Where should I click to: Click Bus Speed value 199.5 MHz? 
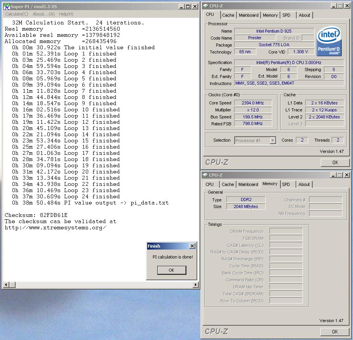(x=253, y=117)
